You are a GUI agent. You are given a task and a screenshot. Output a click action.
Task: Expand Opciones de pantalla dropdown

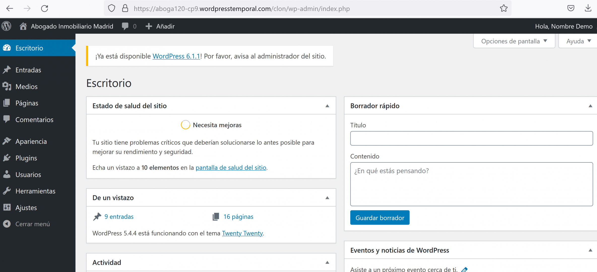pyautogui.click(x=514, y=41)
